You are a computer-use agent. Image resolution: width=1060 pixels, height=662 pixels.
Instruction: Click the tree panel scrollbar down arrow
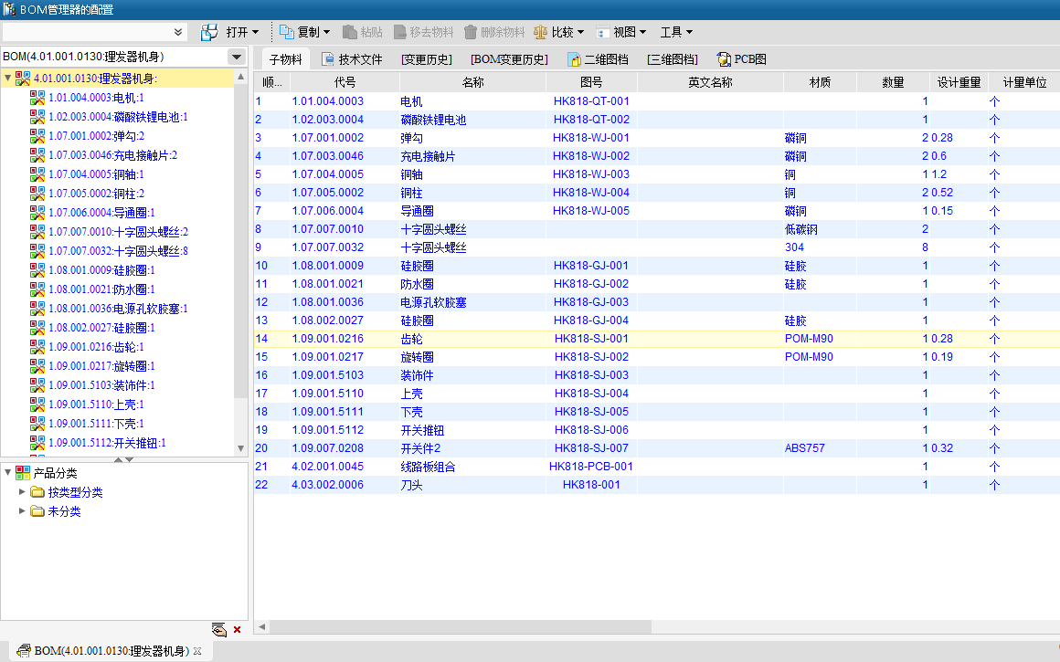point(241,448)
